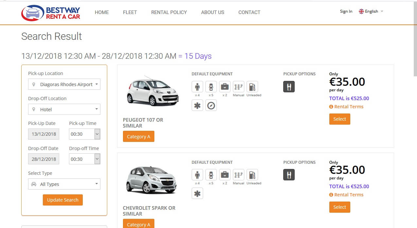This screenshot has width=417, height=228.
Task: Open the Pick-up Time dropdown
Action: pyautogui.click(x=84, y=134)
